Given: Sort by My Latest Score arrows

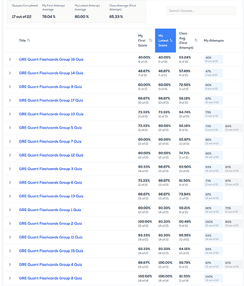Looking at the screenshot, I should [171, 40].
